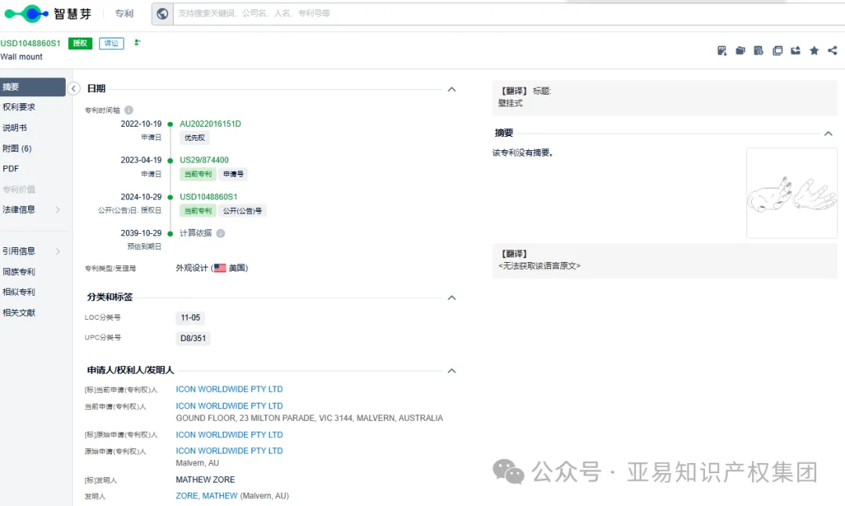Click the globe icon next to search bar

162,13
